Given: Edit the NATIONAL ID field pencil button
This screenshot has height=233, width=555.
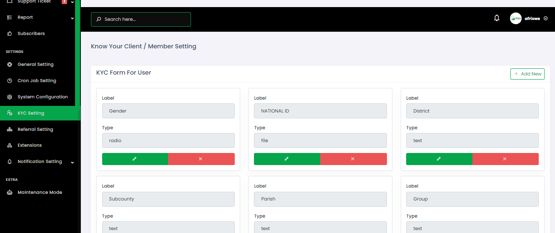Looking at the screenshot, I should [287, 159].
